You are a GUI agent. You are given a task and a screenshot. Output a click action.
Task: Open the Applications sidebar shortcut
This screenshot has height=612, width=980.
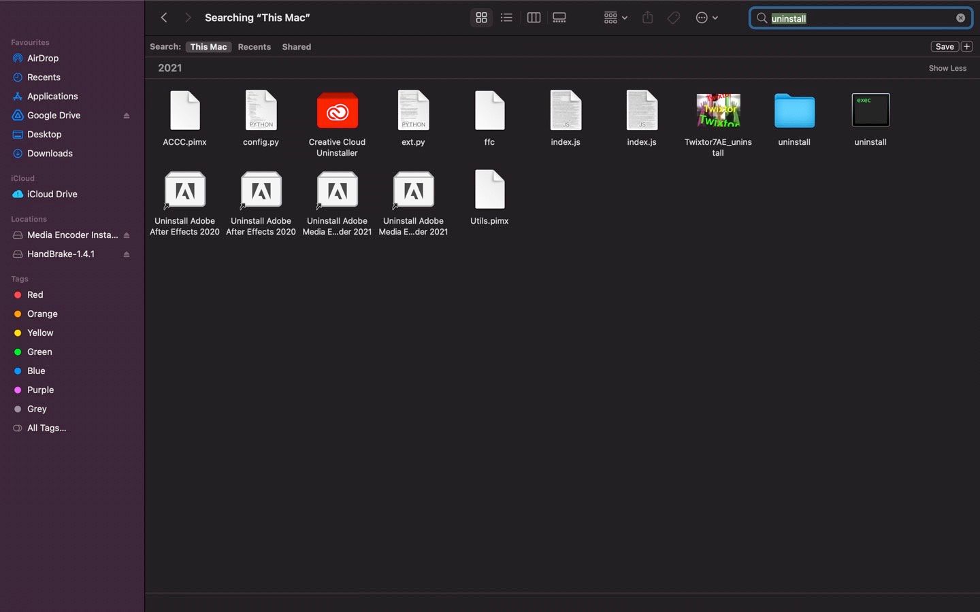click(x=52, y=96)
